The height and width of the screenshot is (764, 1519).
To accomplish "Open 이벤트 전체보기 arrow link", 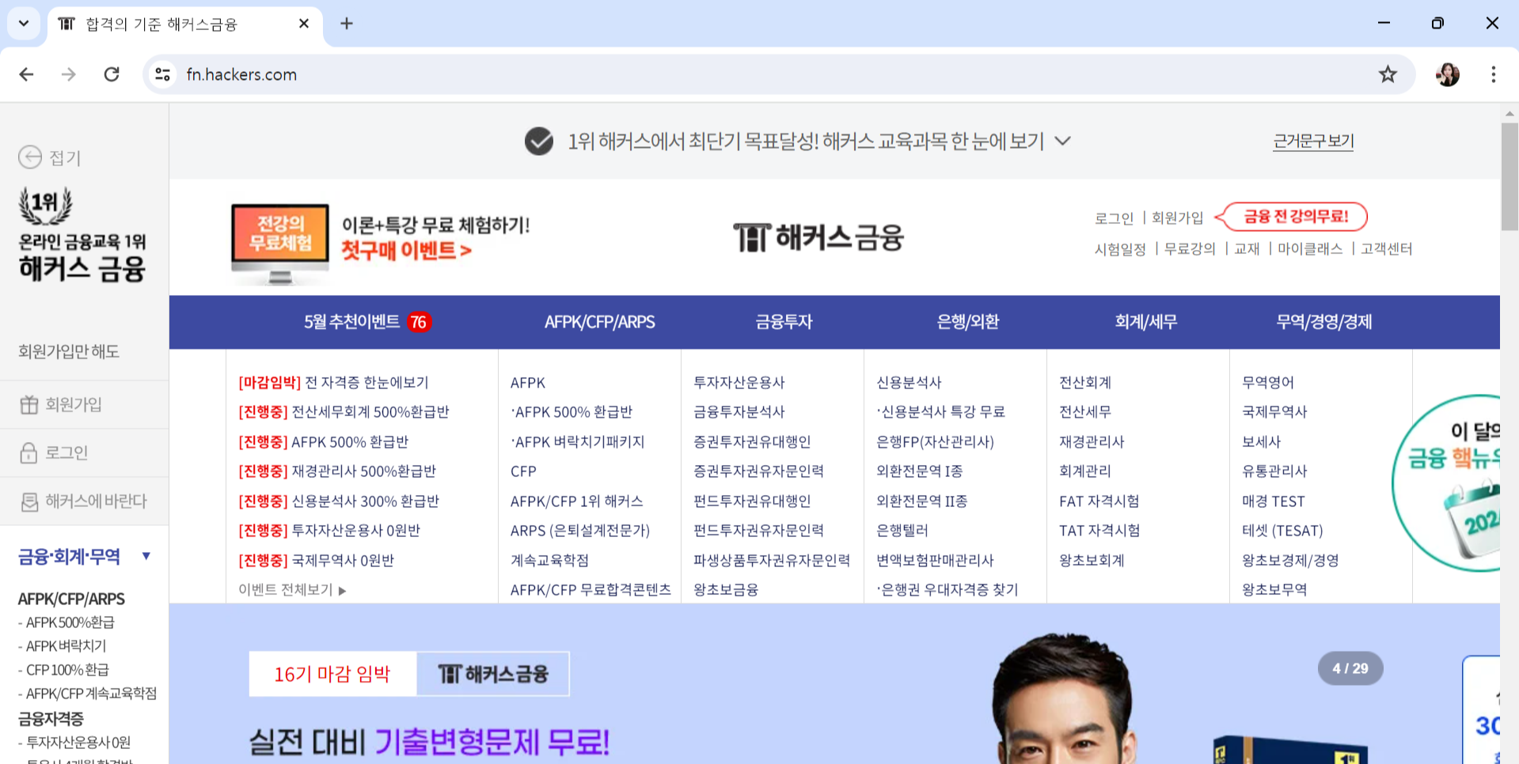I will [x=292, y=590].
